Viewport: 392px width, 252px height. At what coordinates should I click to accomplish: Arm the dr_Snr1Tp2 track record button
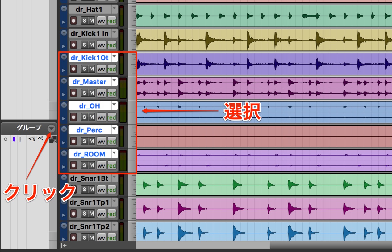[73, 237]
